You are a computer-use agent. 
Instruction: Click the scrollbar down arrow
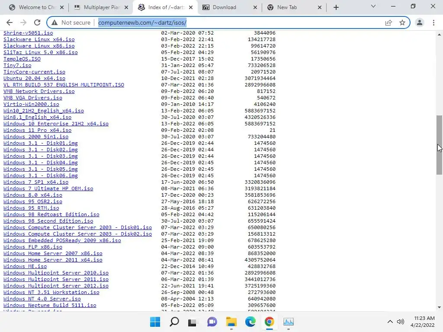(439, 307)
